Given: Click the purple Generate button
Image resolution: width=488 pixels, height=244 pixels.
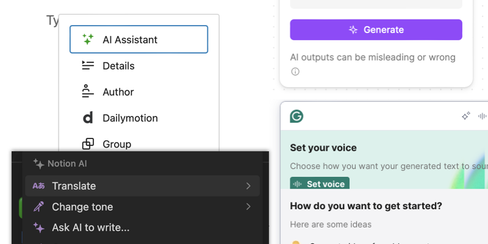Looking at the screenshot, I should point(376,29).
